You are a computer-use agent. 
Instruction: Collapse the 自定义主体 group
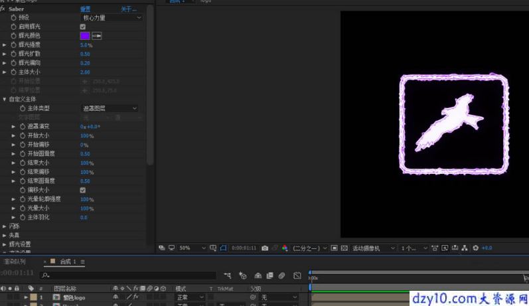[x=5, y=99]
